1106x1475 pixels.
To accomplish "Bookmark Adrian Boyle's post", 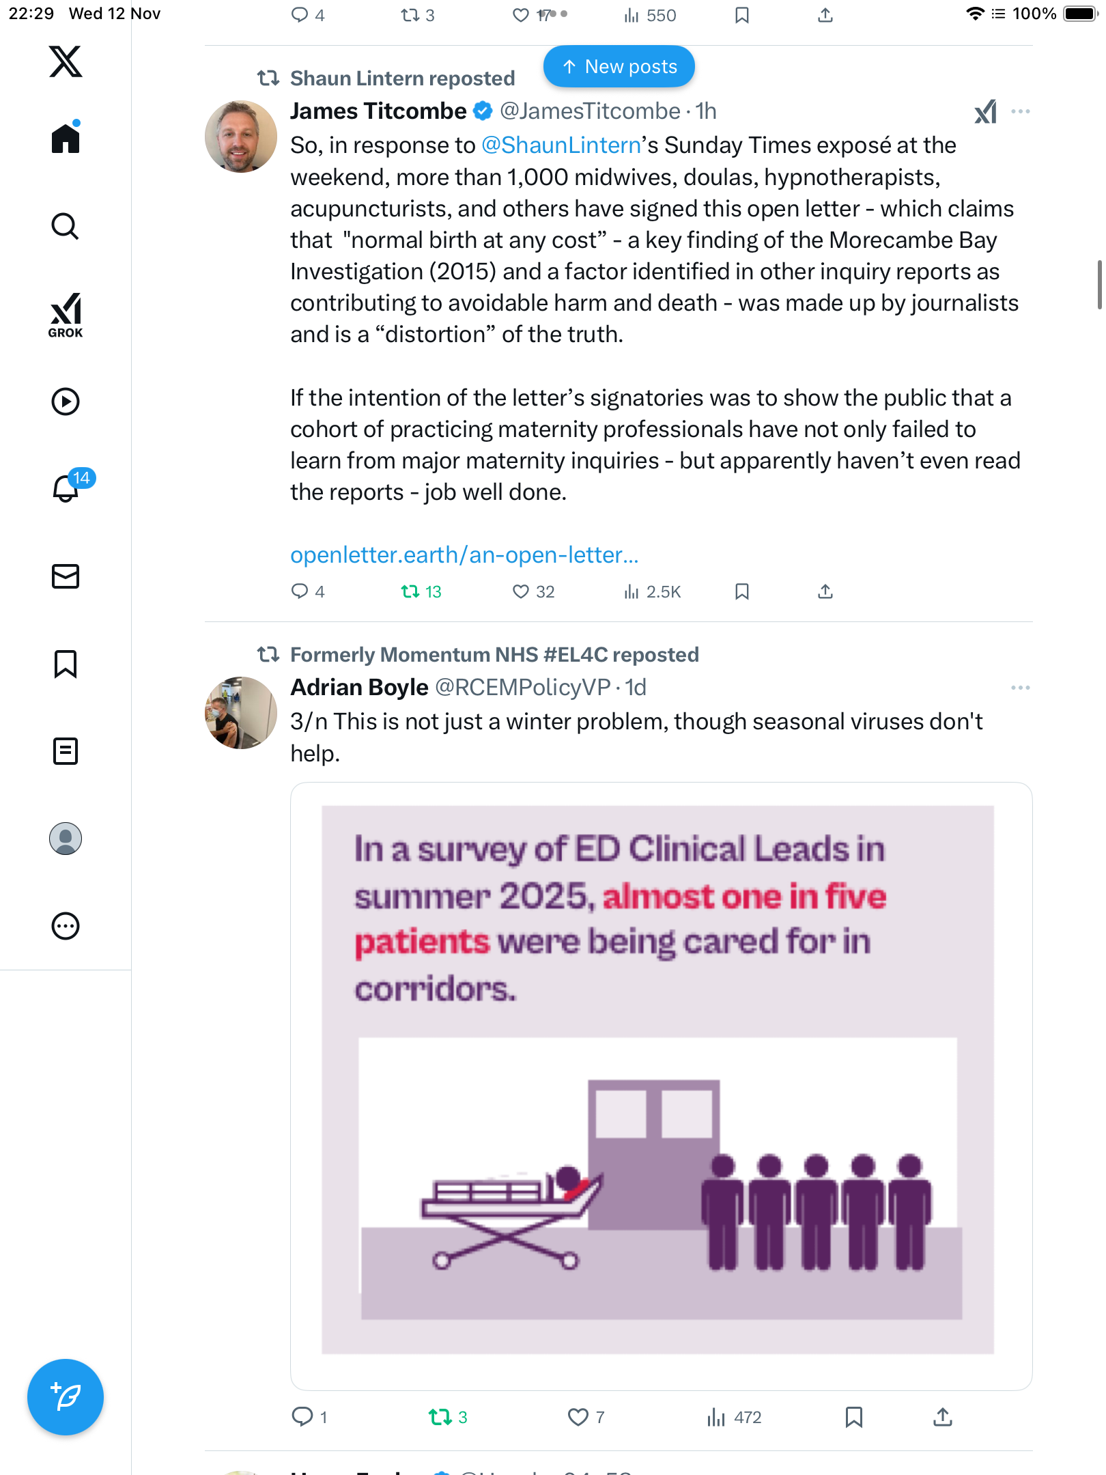I will 854,1417.
